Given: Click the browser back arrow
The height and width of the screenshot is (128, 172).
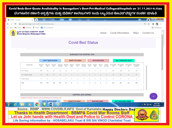Looking at the screenshot, I should pos(8,24).
